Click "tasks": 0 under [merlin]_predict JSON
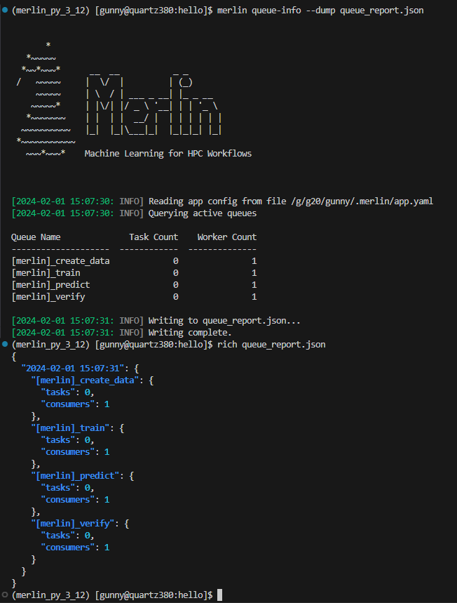Screen dimensions: 457x603 pos(67,487)
